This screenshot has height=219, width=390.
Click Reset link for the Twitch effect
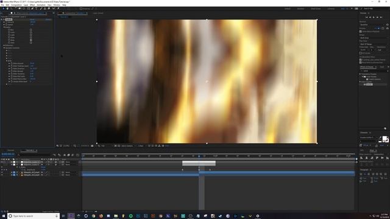pyautogui.click(x=32, y=19)
